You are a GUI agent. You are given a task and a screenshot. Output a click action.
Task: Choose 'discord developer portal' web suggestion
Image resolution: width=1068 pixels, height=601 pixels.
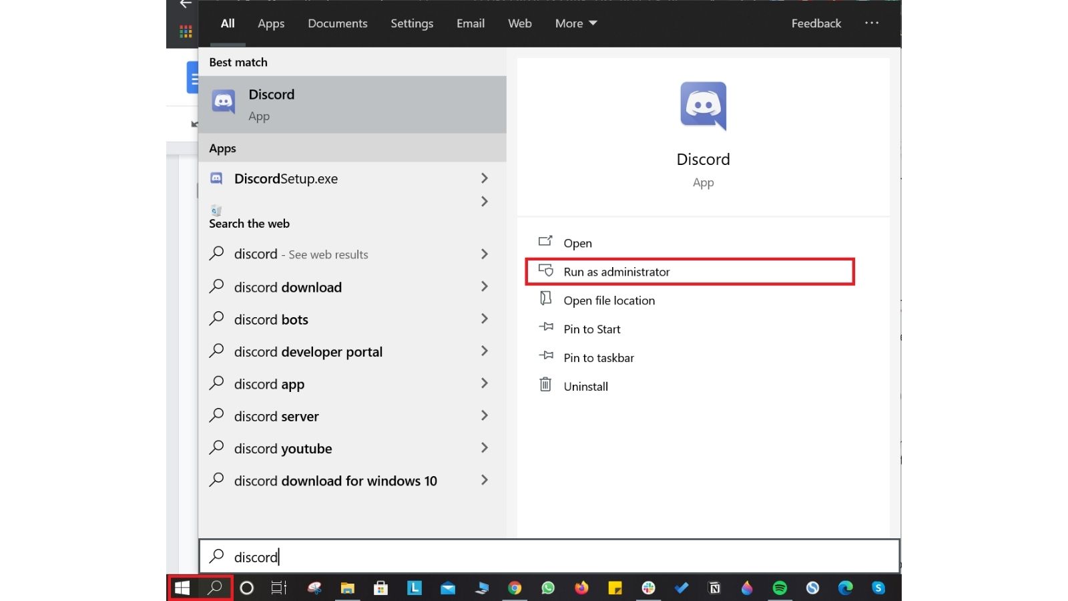308,352
